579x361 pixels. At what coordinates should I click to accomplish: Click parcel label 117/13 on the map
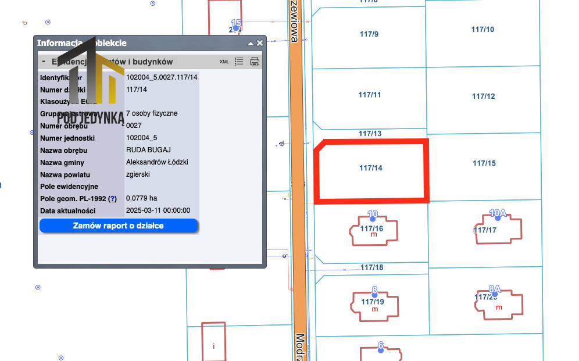pos(370,133)
